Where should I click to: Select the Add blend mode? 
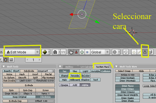[75, 85]
